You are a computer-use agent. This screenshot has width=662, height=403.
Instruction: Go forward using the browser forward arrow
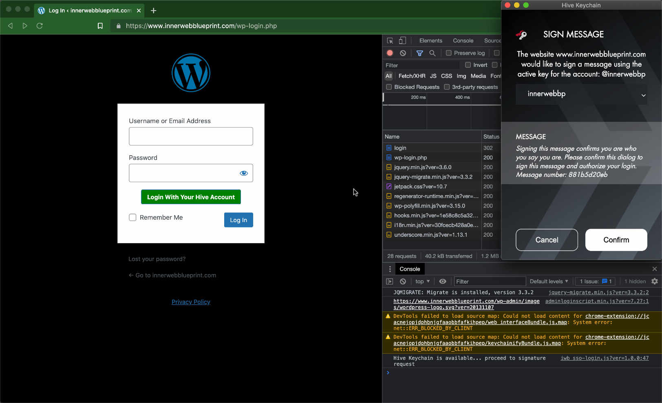click(25, 26)
